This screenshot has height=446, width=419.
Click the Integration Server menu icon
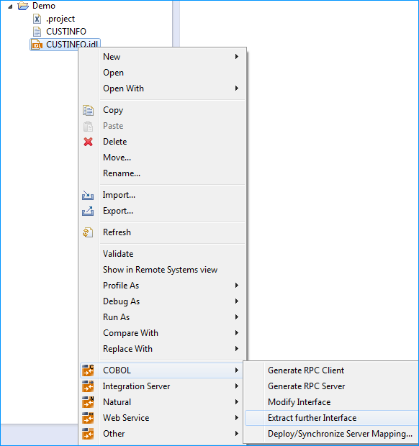88,386
